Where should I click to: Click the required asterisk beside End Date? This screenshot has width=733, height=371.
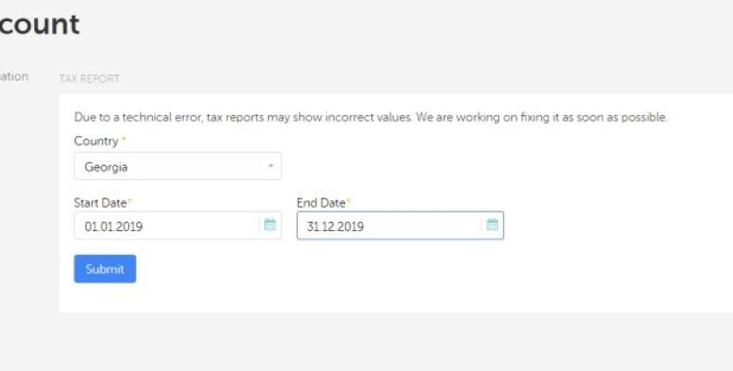(x=349, y=201)
